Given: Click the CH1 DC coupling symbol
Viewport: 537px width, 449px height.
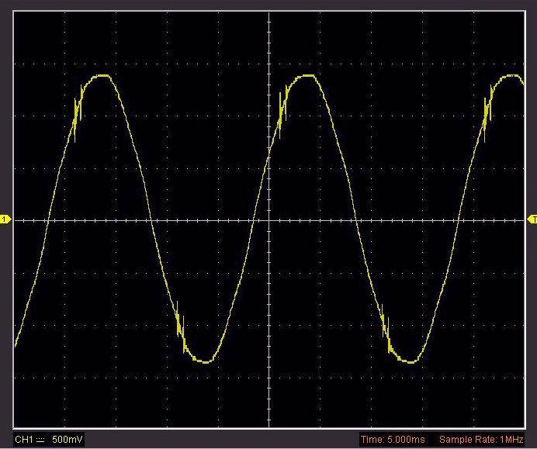Looking at the screenshot, I should tap(40, 440).
